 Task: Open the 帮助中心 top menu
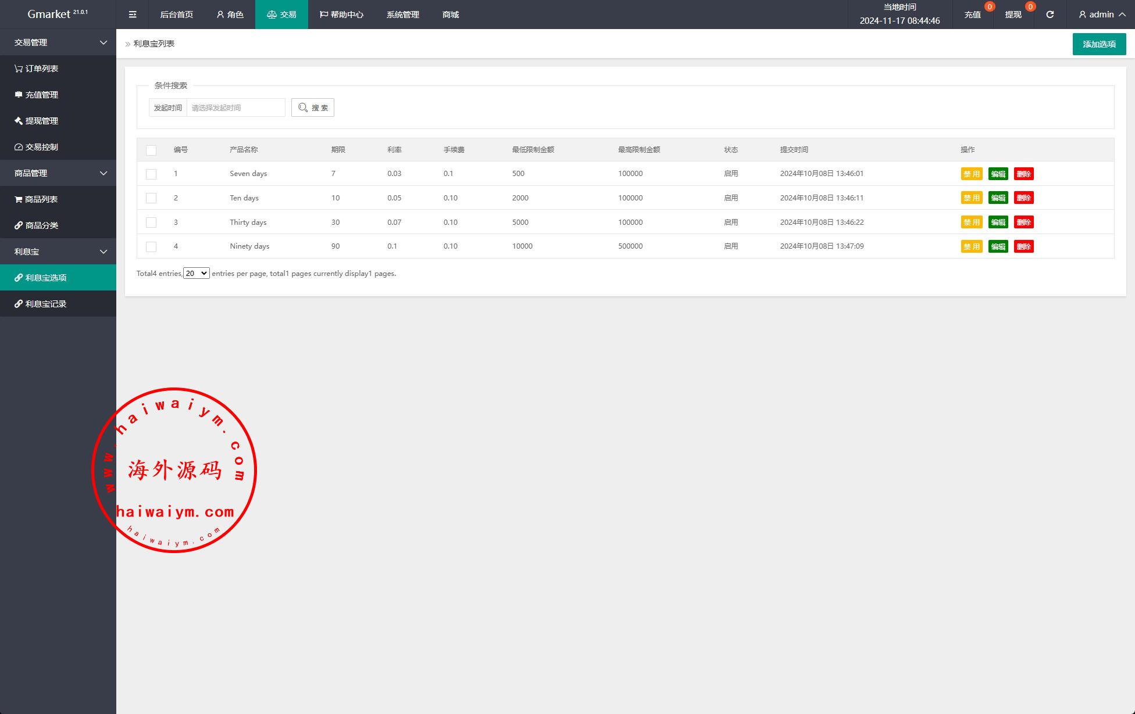pyautogui.click(x=341, y=15)
